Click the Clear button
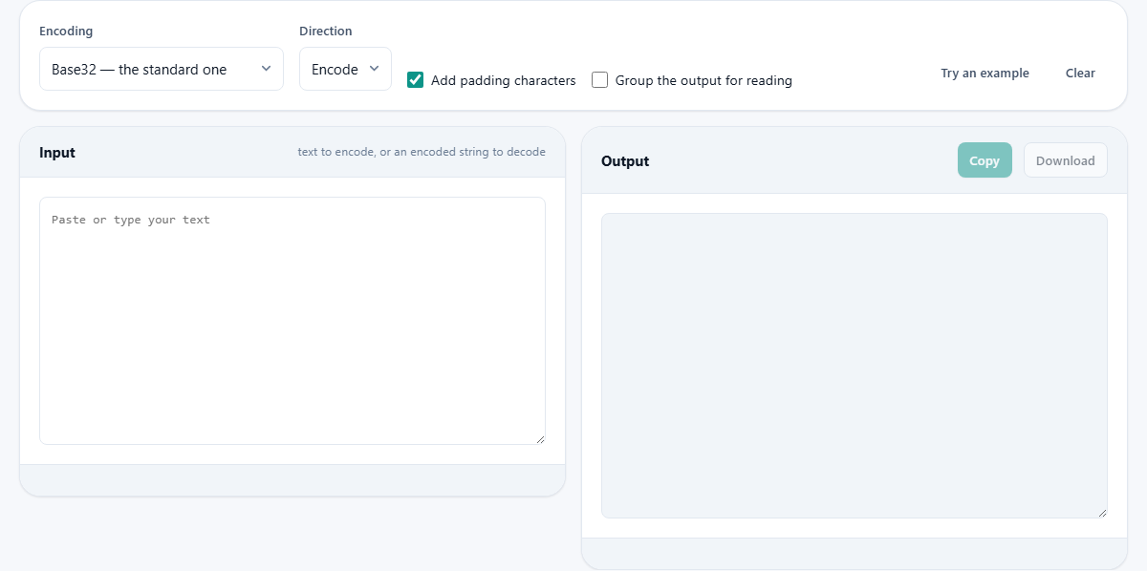Screen dimensions: 1147x571 1080,74
